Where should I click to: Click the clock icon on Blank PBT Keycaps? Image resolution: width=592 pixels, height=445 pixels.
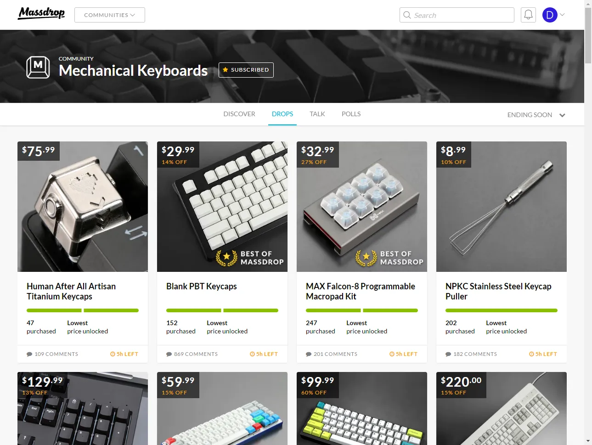[252, 354]
